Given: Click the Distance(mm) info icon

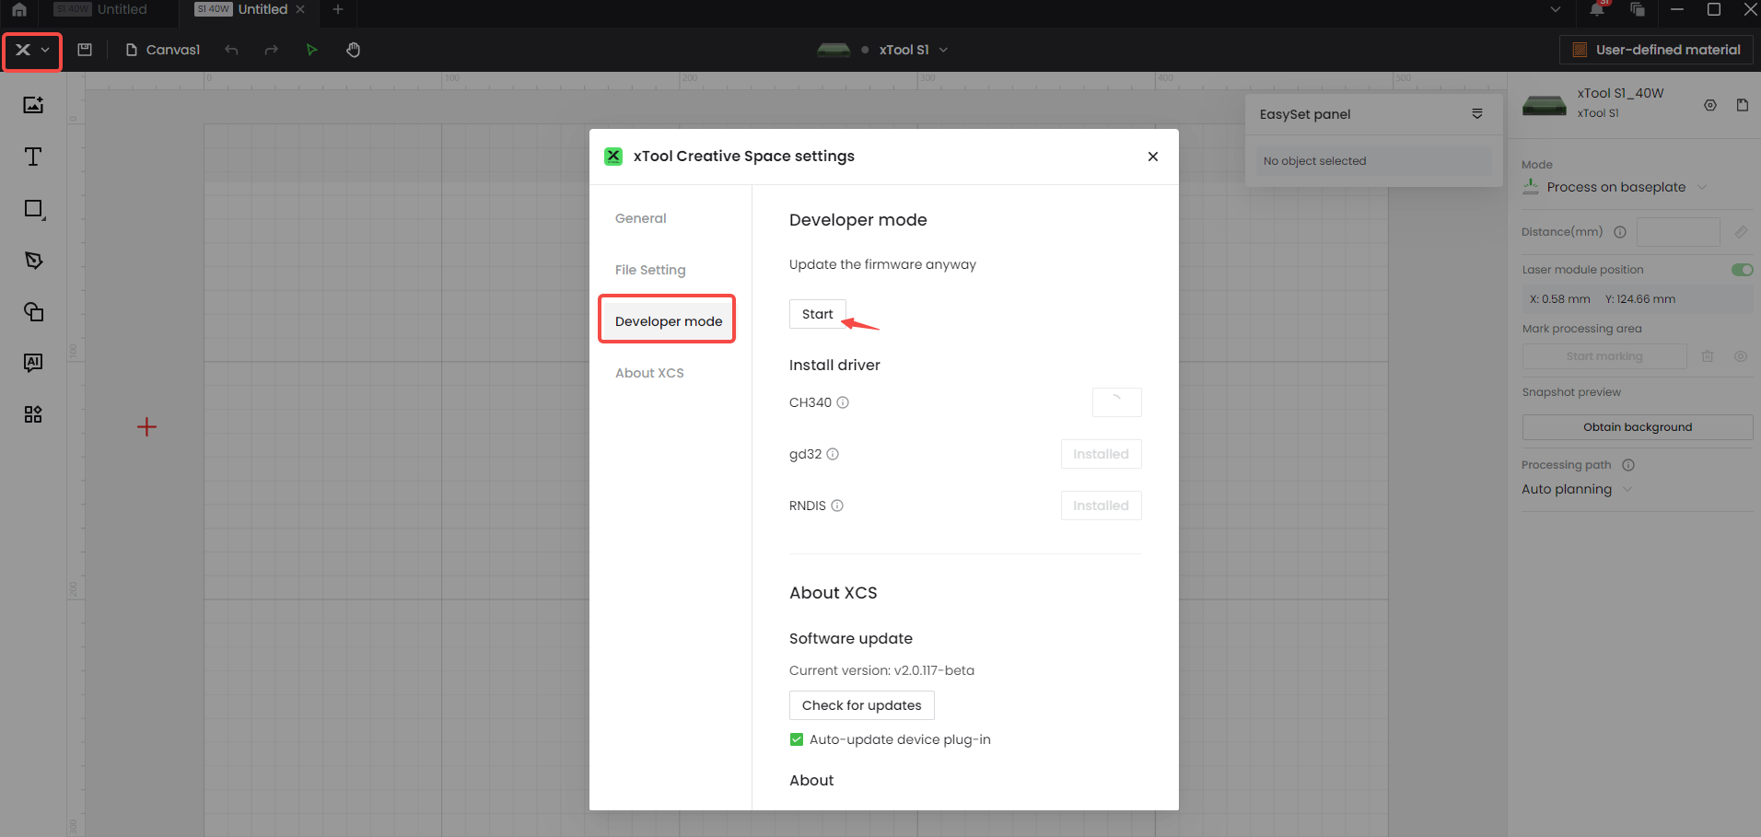Looking at the screenshot, I should point(1620,232).
